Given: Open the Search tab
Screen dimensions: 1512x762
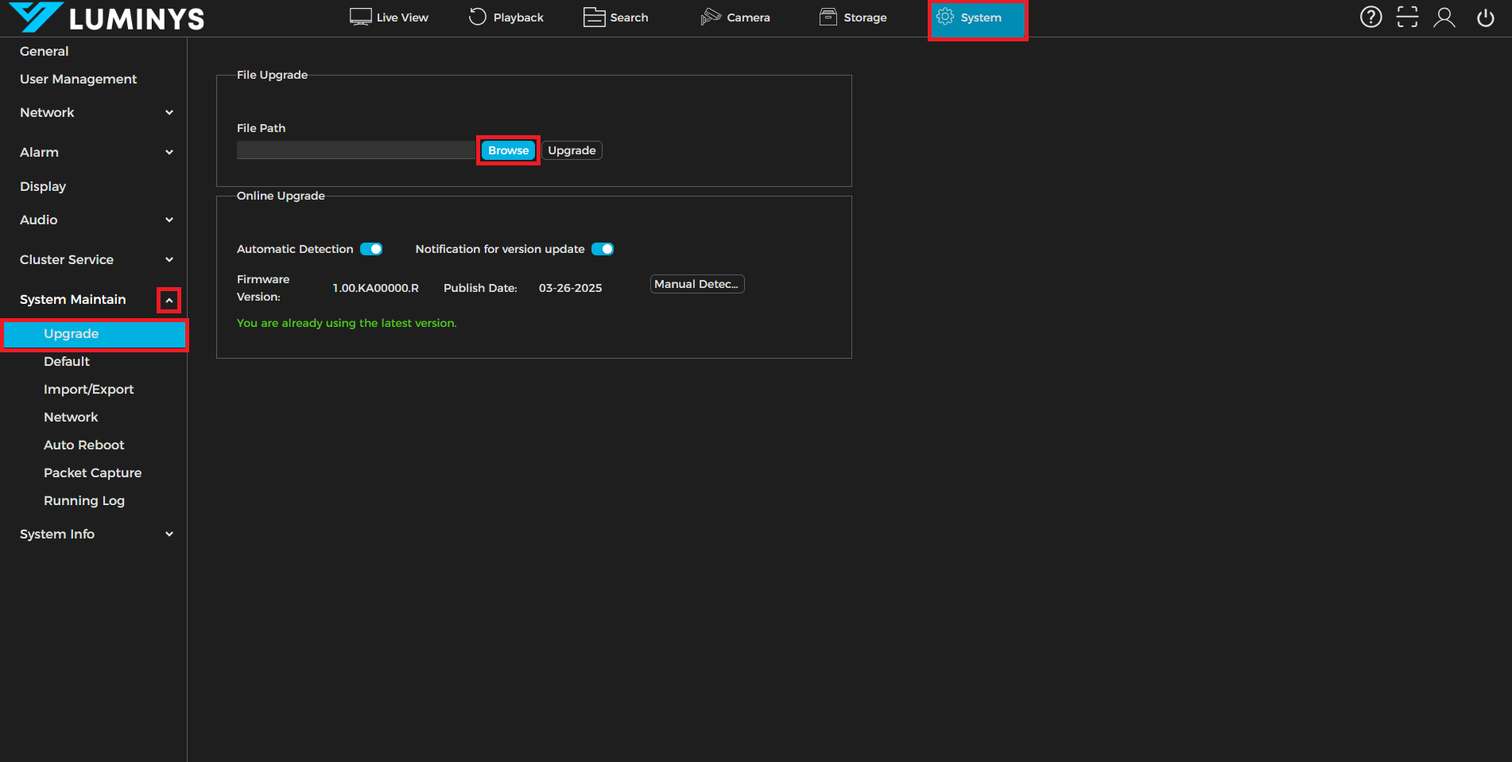Looking at the screenshot, I should [x=616, y=17].
